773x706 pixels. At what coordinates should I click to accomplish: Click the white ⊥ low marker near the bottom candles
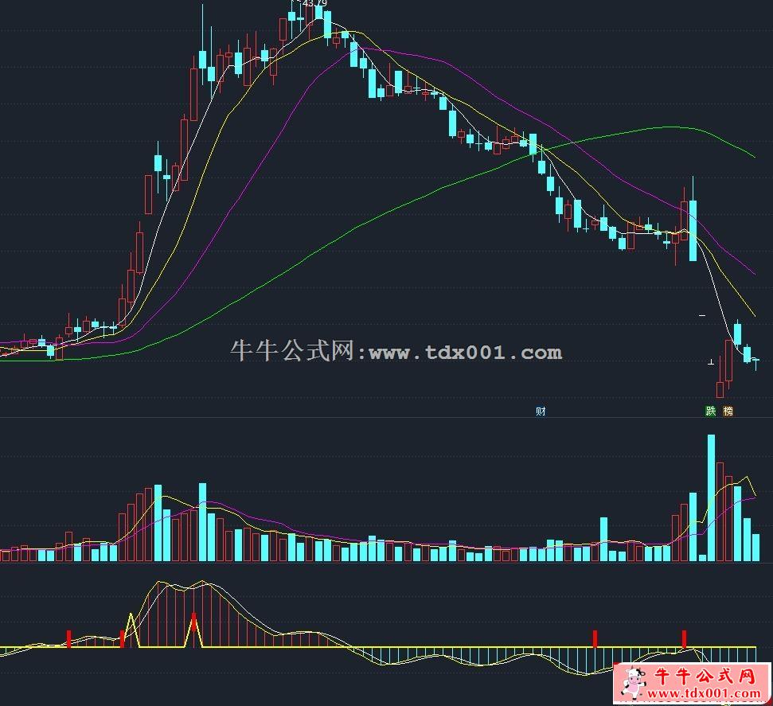click(x=711, y=363)
